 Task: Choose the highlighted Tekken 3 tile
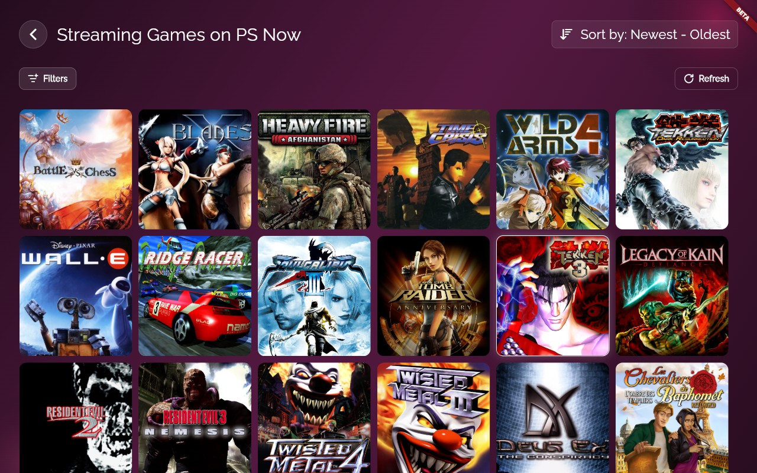(x=553, y=296)
